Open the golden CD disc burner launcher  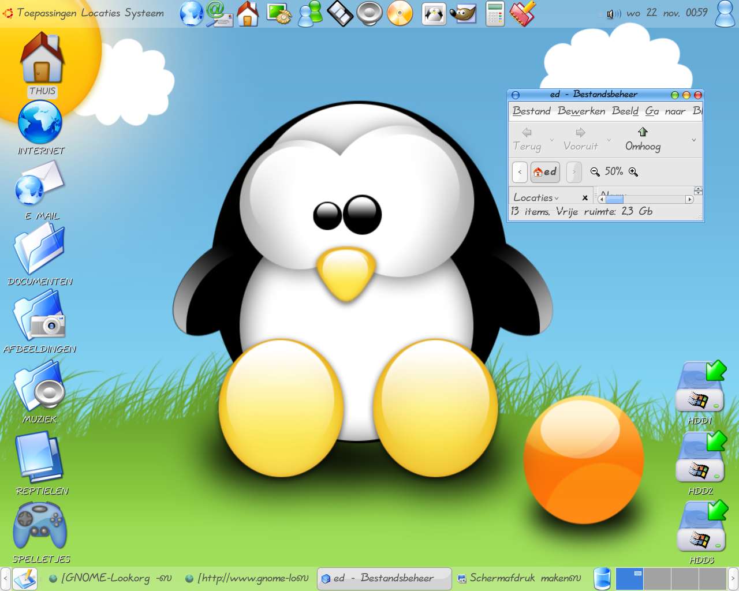click(400, 13)
